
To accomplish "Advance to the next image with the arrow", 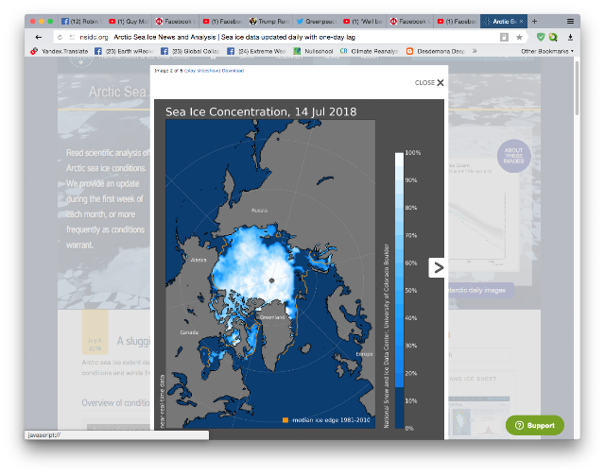I will [x=437, y=267].
